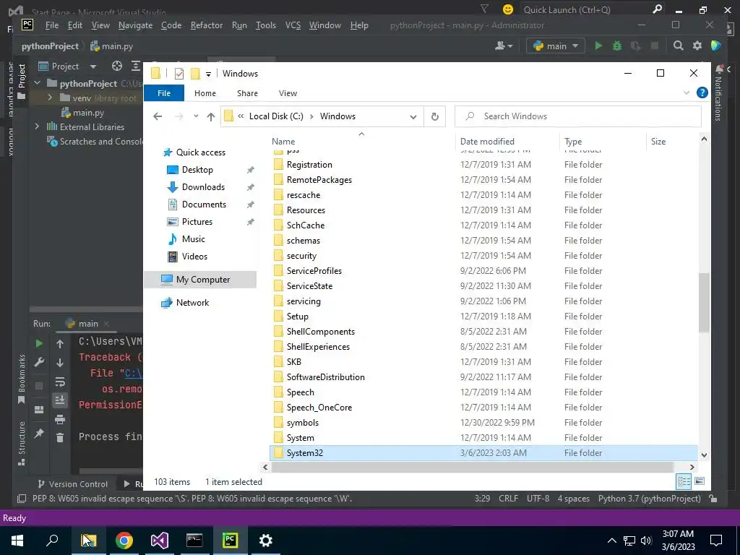Customize Quick Access Toolbar dropdown in Explorer
The height and width of the screenshot is (555, 740).
(208, 74)
